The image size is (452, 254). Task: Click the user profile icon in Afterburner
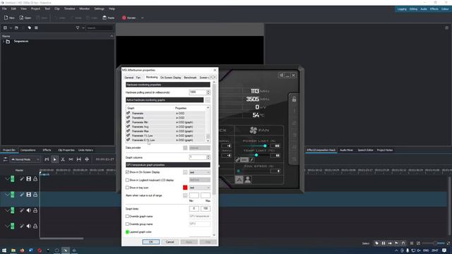247,180
